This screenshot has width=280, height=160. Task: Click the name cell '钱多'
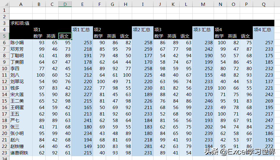[21, 88]
